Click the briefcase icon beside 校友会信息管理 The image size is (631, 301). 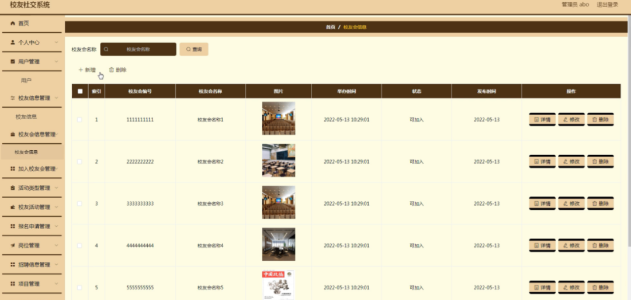pos(12,134)
